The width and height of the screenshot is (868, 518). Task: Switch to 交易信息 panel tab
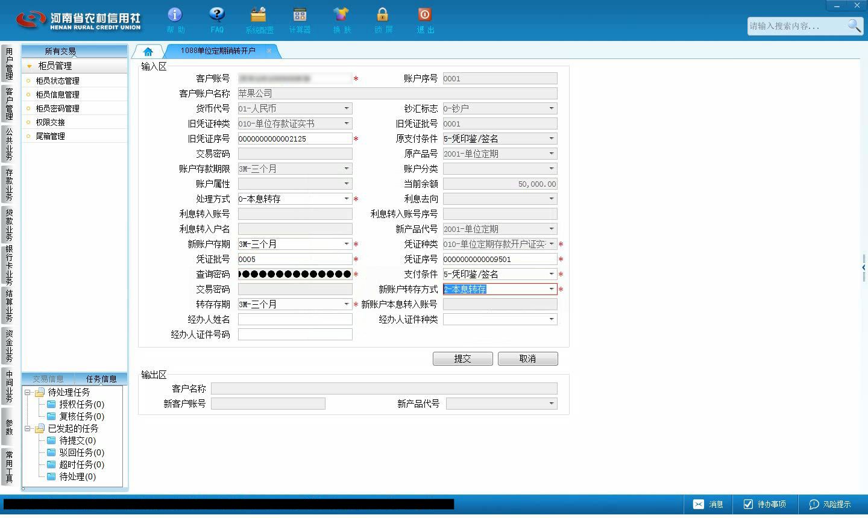[48, 379]
